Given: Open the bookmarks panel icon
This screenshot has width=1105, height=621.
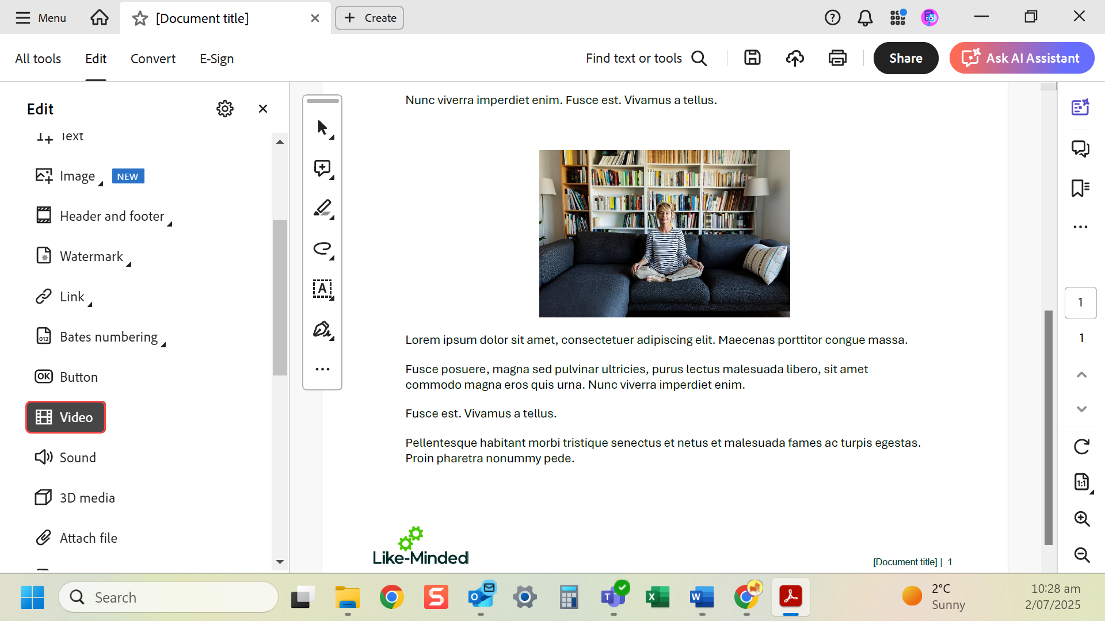Looking at the screenshot, I should pos(1080,188).
